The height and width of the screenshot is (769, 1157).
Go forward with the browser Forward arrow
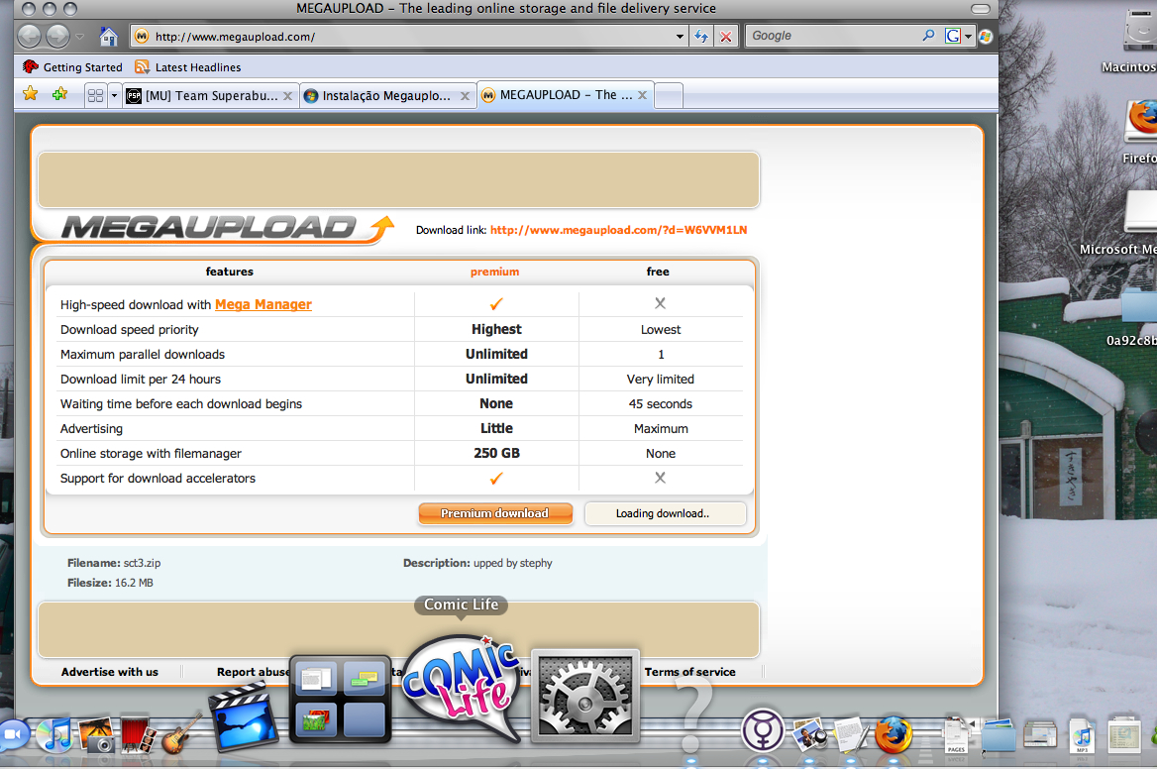[57, 36]
